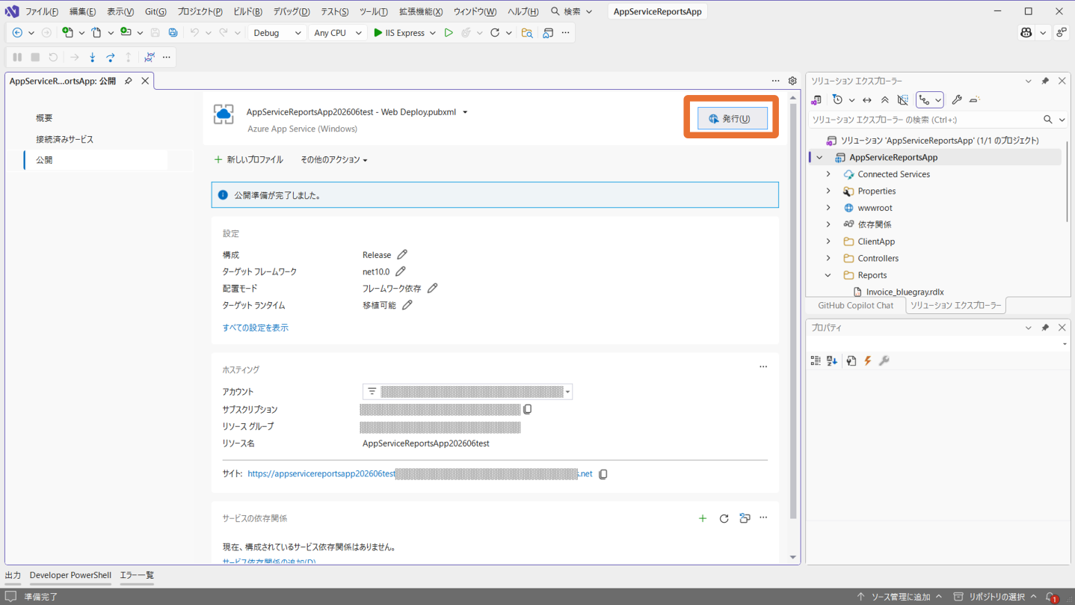
Task: Open the エラー一覧 tab
Action: tap(137, 575)
